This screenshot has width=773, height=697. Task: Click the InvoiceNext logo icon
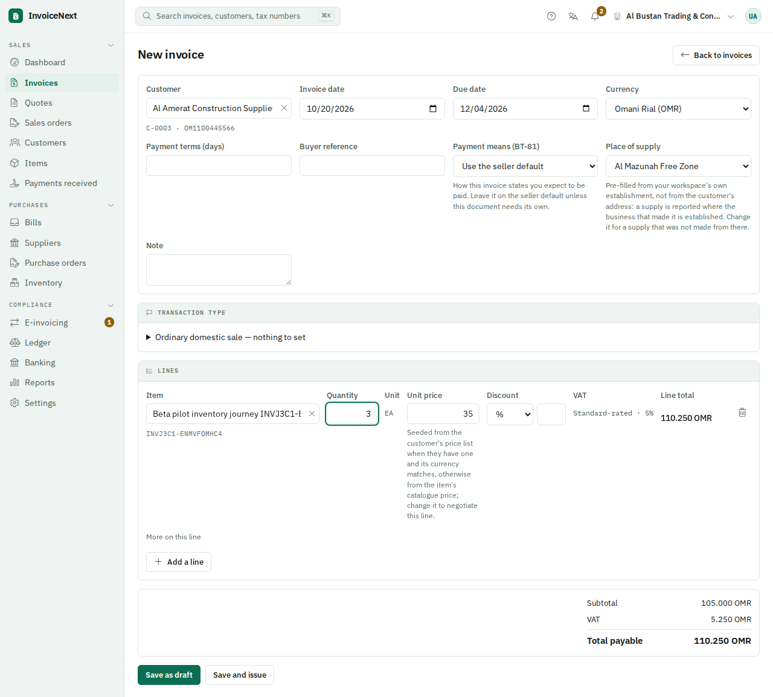click(16, 16)
